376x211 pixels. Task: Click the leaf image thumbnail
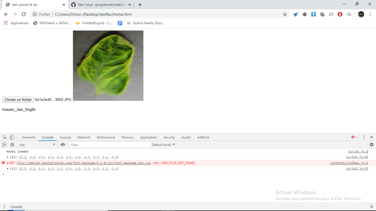(x=108, y=65)
